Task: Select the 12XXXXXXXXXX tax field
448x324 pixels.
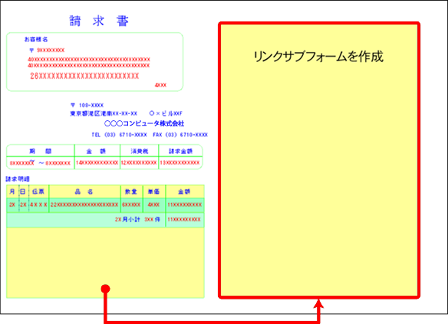Action: pos(139,162)
